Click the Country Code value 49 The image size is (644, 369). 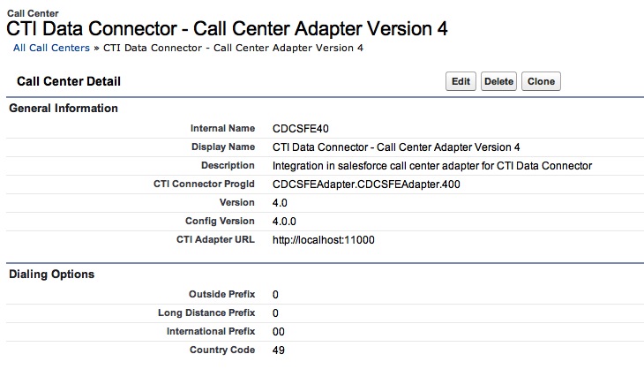click(x=280, y=350)
